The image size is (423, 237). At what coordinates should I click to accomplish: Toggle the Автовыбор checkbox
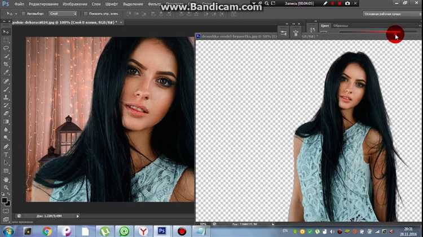pyautogui.click(x=24, y=13)
